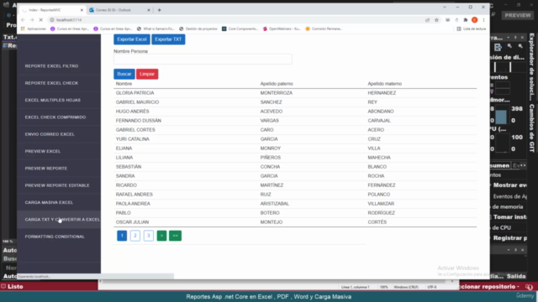538x302 pixels.
Task: Bookmark this page with star icon
Action: pos(436,20)
